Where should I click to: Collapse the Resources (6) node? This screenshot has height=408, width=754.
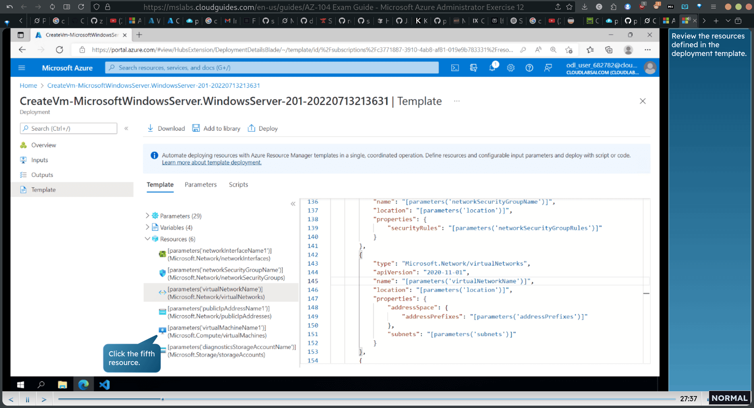pos(147,239)
